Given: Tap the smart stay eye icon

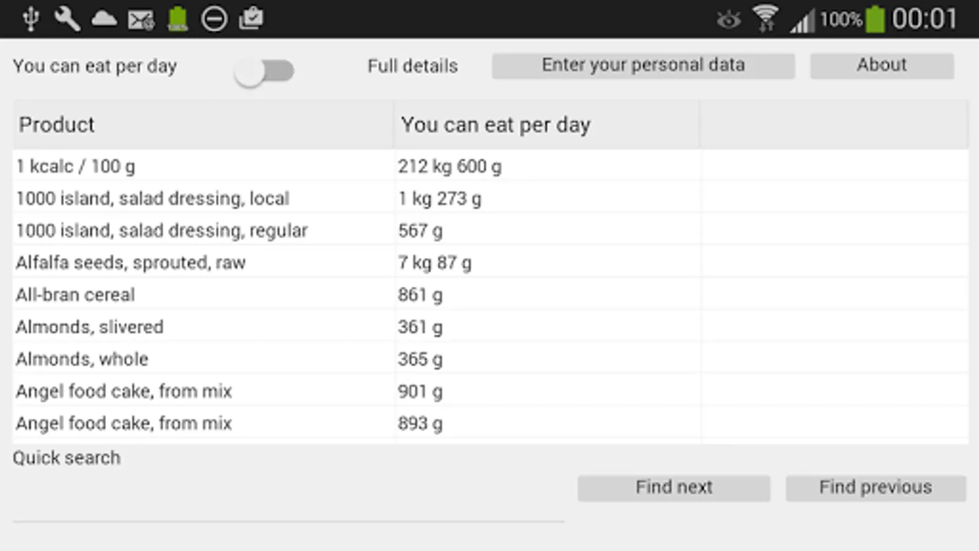Looking at the screenshot, I should click(728, 20).
